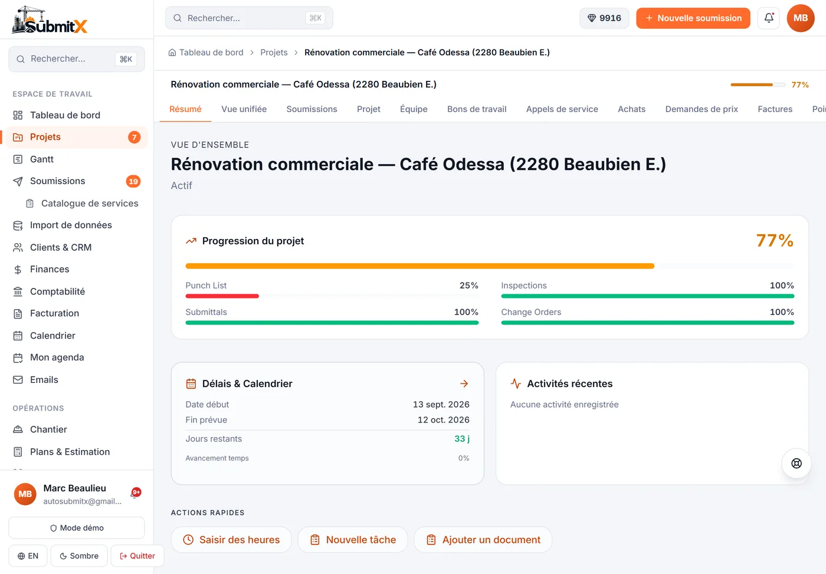Click the top Rechercher search field

(249, 18)
